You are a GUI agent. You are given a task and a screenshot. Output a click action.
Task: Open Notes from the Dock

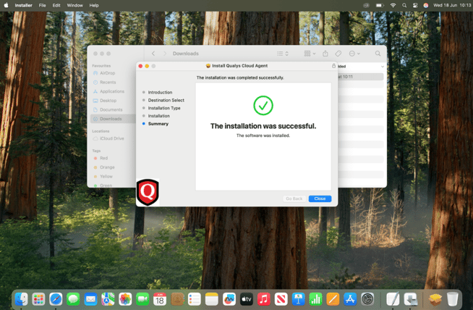tap(212, 299)
